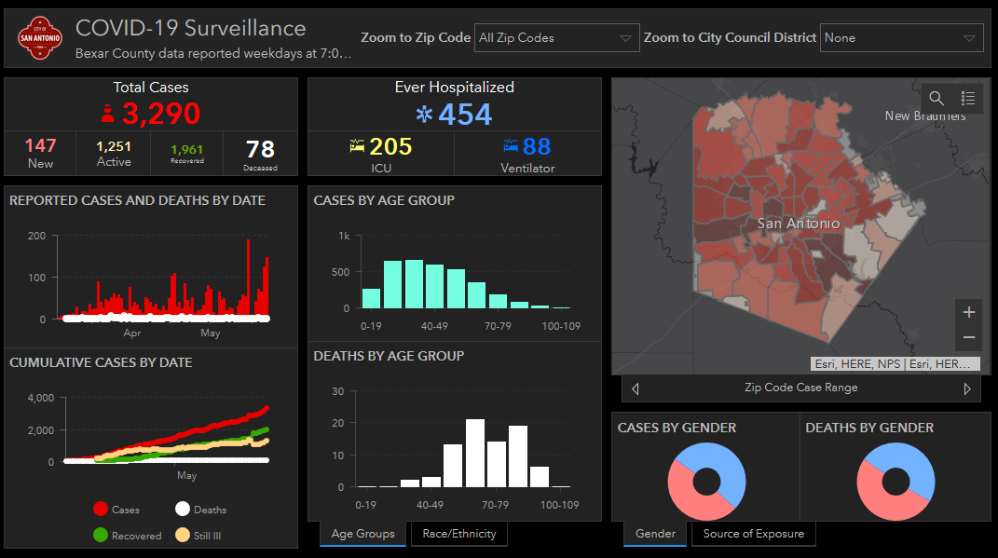This screenshot has height=558, width=998.
Task: Zoom out with the map minus button
Action: coord(969,338)
